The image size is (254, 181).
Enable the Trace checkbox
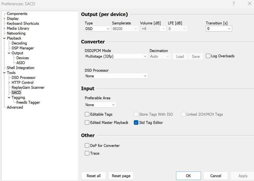pyautogui.click(x=87, y=153)
